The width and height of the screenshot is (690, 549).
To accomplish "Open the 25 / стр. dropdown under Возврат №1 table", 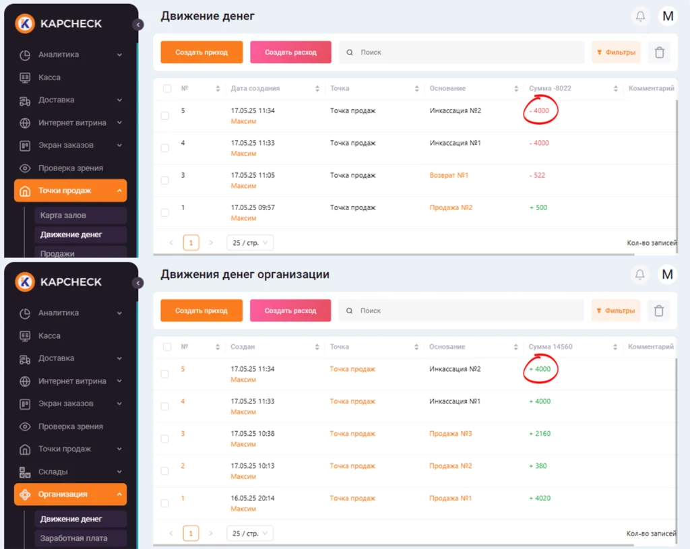I will 250,243.
